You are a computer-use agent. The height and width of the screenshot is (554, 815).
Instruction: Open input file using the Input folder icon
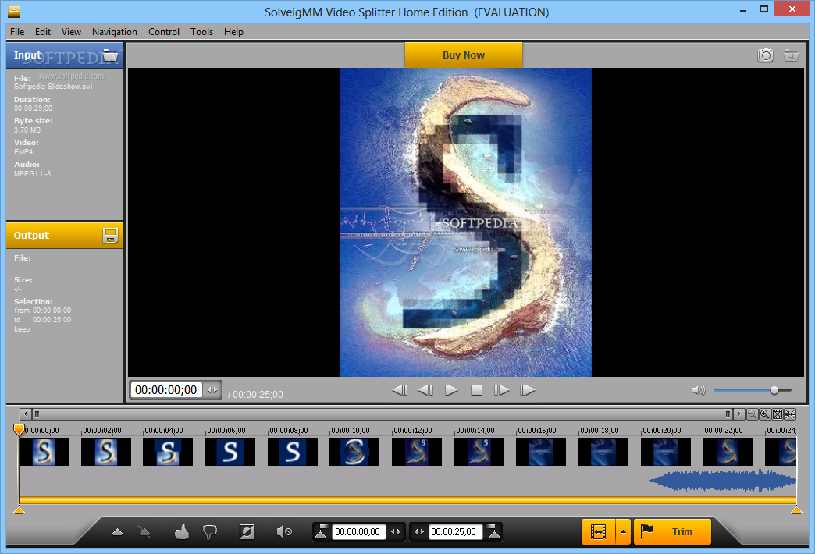[110, 55]
